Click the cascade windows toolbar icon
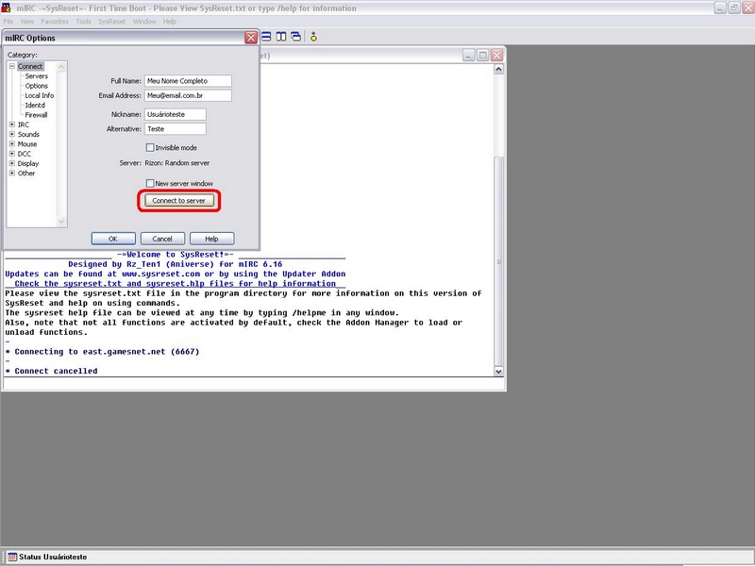Image resolution: width=755 pixels, height=566 pixels. coord(295,37)
